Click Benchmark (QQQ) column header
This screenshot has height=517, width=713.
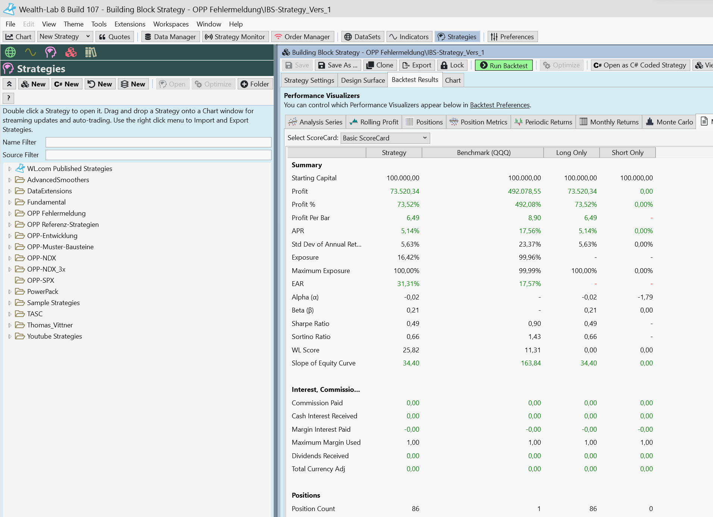483,153
